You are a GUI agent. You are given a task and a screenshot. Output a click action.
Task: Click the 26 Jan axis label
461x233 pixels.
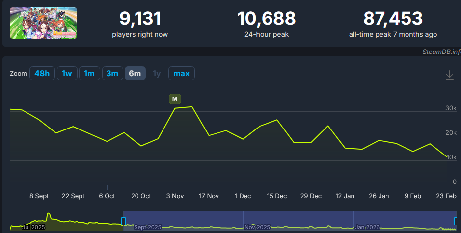pos(379,196)
